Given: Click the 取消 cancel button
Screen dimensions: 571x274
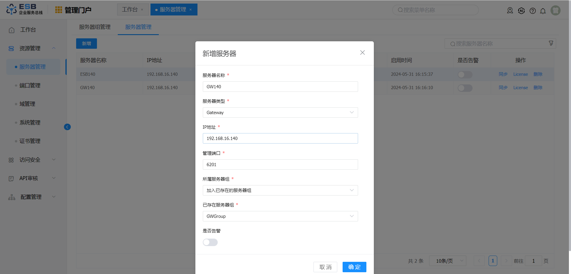Looking at the screenshot, I should (325, 267).
